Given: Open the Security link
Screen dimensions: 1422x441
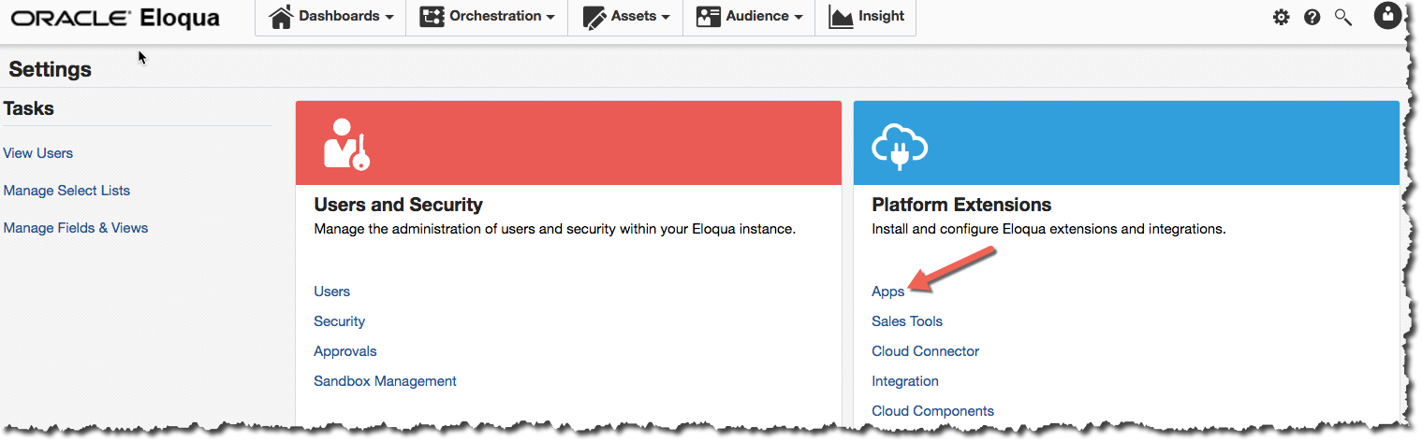Looking at the screenshot, I should [x=340, y=321].
